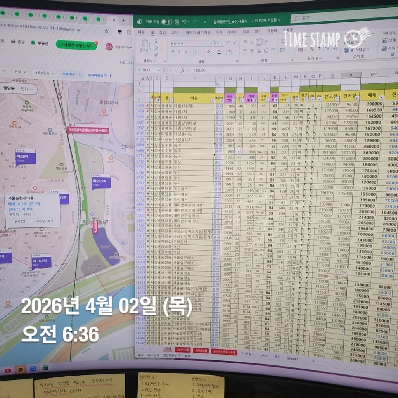Viewport: 398px width, 398px height.
Task: Click the middle vertical align icon
Action: coord(252,42)
